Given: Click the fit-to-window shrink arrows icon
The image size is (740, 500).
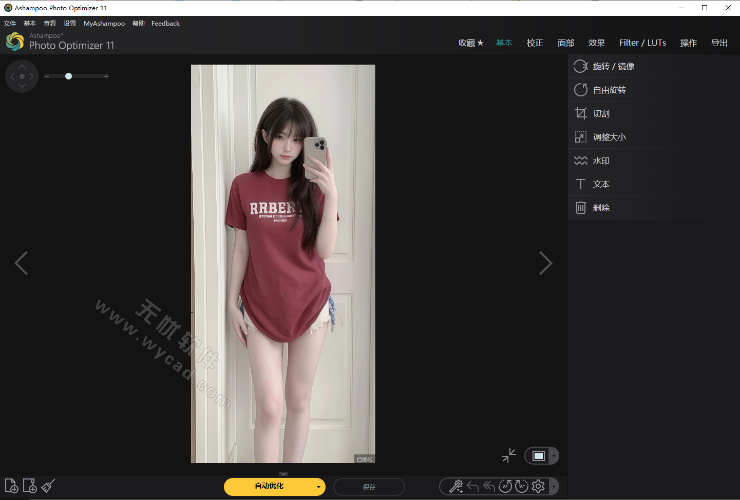Looking at the screenshot, I should [x=508, y=455].
